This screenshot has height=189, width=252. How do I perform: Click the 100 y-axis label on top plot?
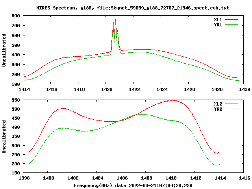point(16,84)
